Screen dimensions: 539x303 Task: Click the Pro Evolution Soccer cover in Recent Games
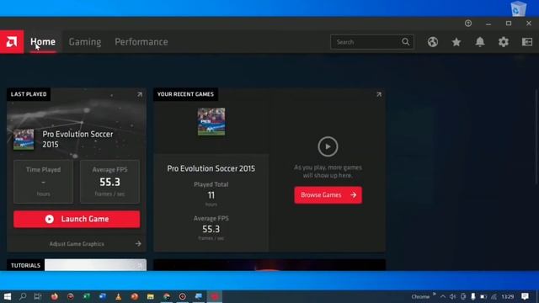211,121
